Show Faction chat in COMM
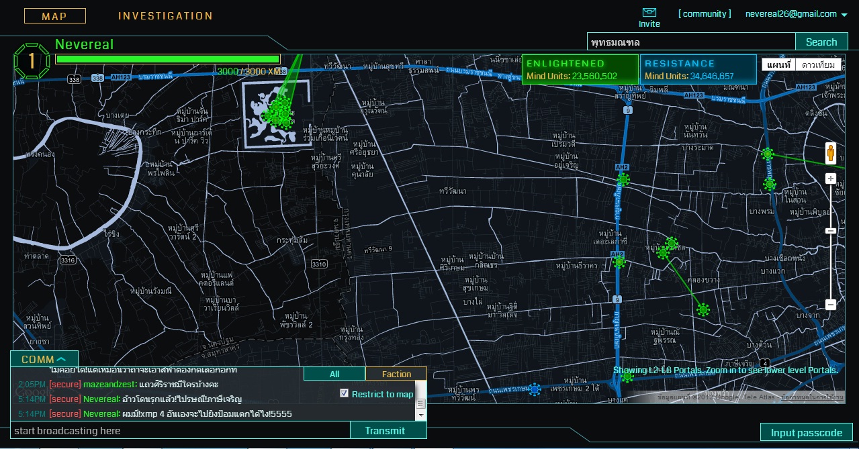Screen dimensions: 859x449 [396, 374]
